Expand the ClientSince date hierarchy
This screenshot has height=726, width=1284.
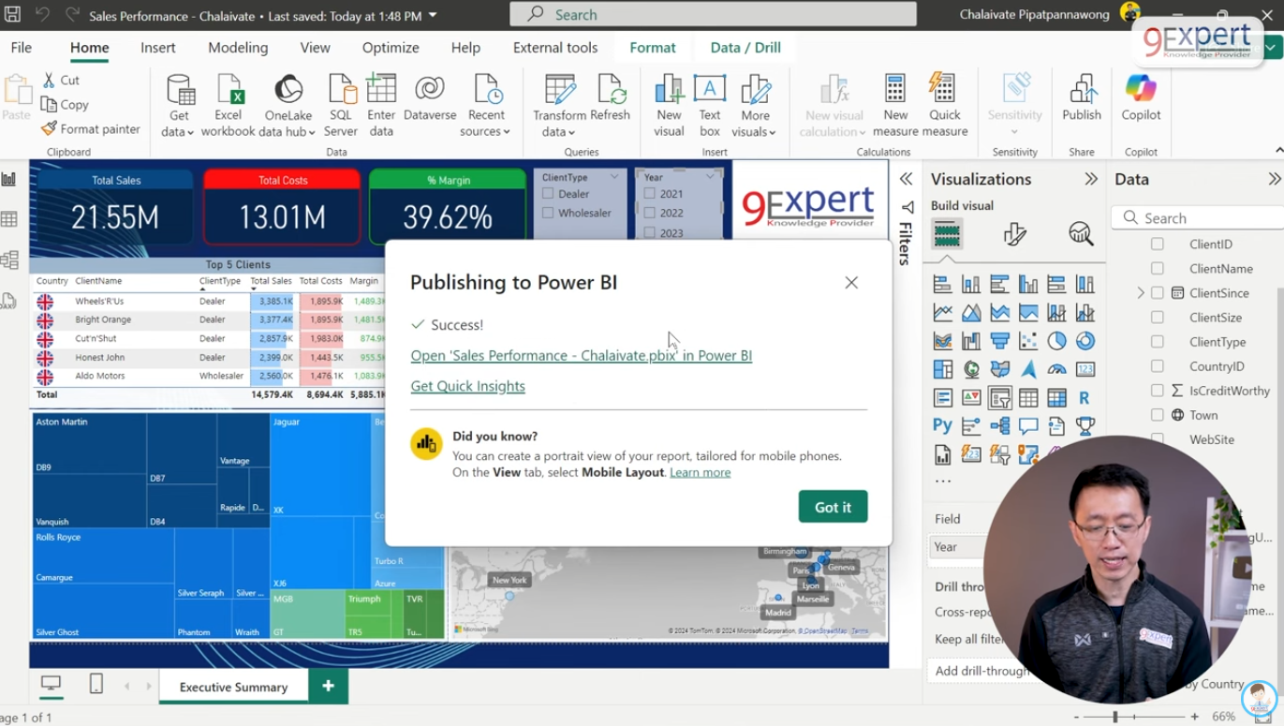1141,292
